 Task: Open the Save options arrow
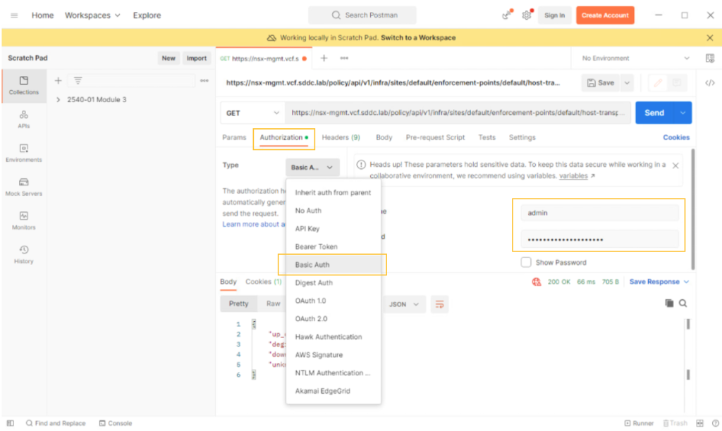[x=627, y=83]
